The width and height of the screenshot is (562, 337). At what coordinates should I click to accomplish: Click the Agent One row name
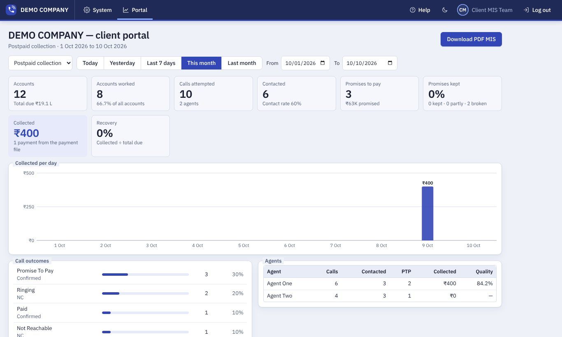(x=279, y=283)
